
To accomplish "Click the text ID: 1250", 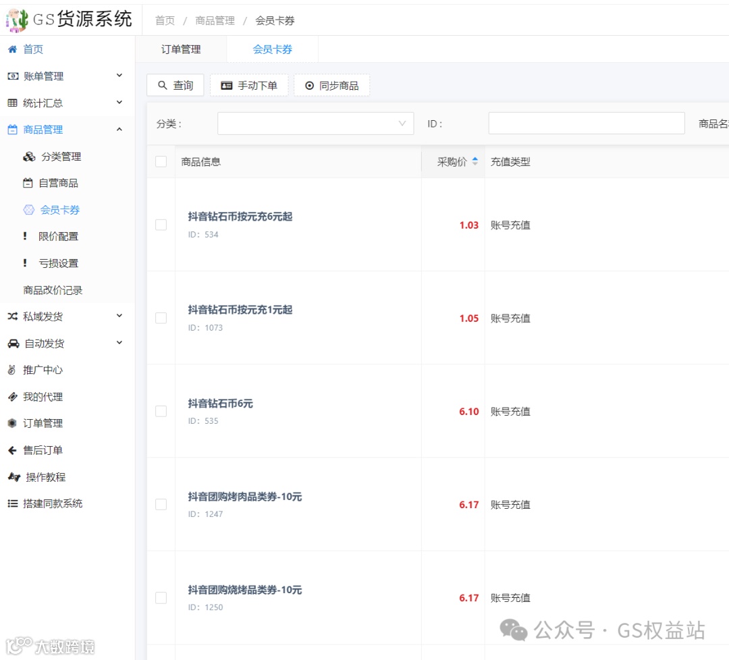I will tap(205, 607).
